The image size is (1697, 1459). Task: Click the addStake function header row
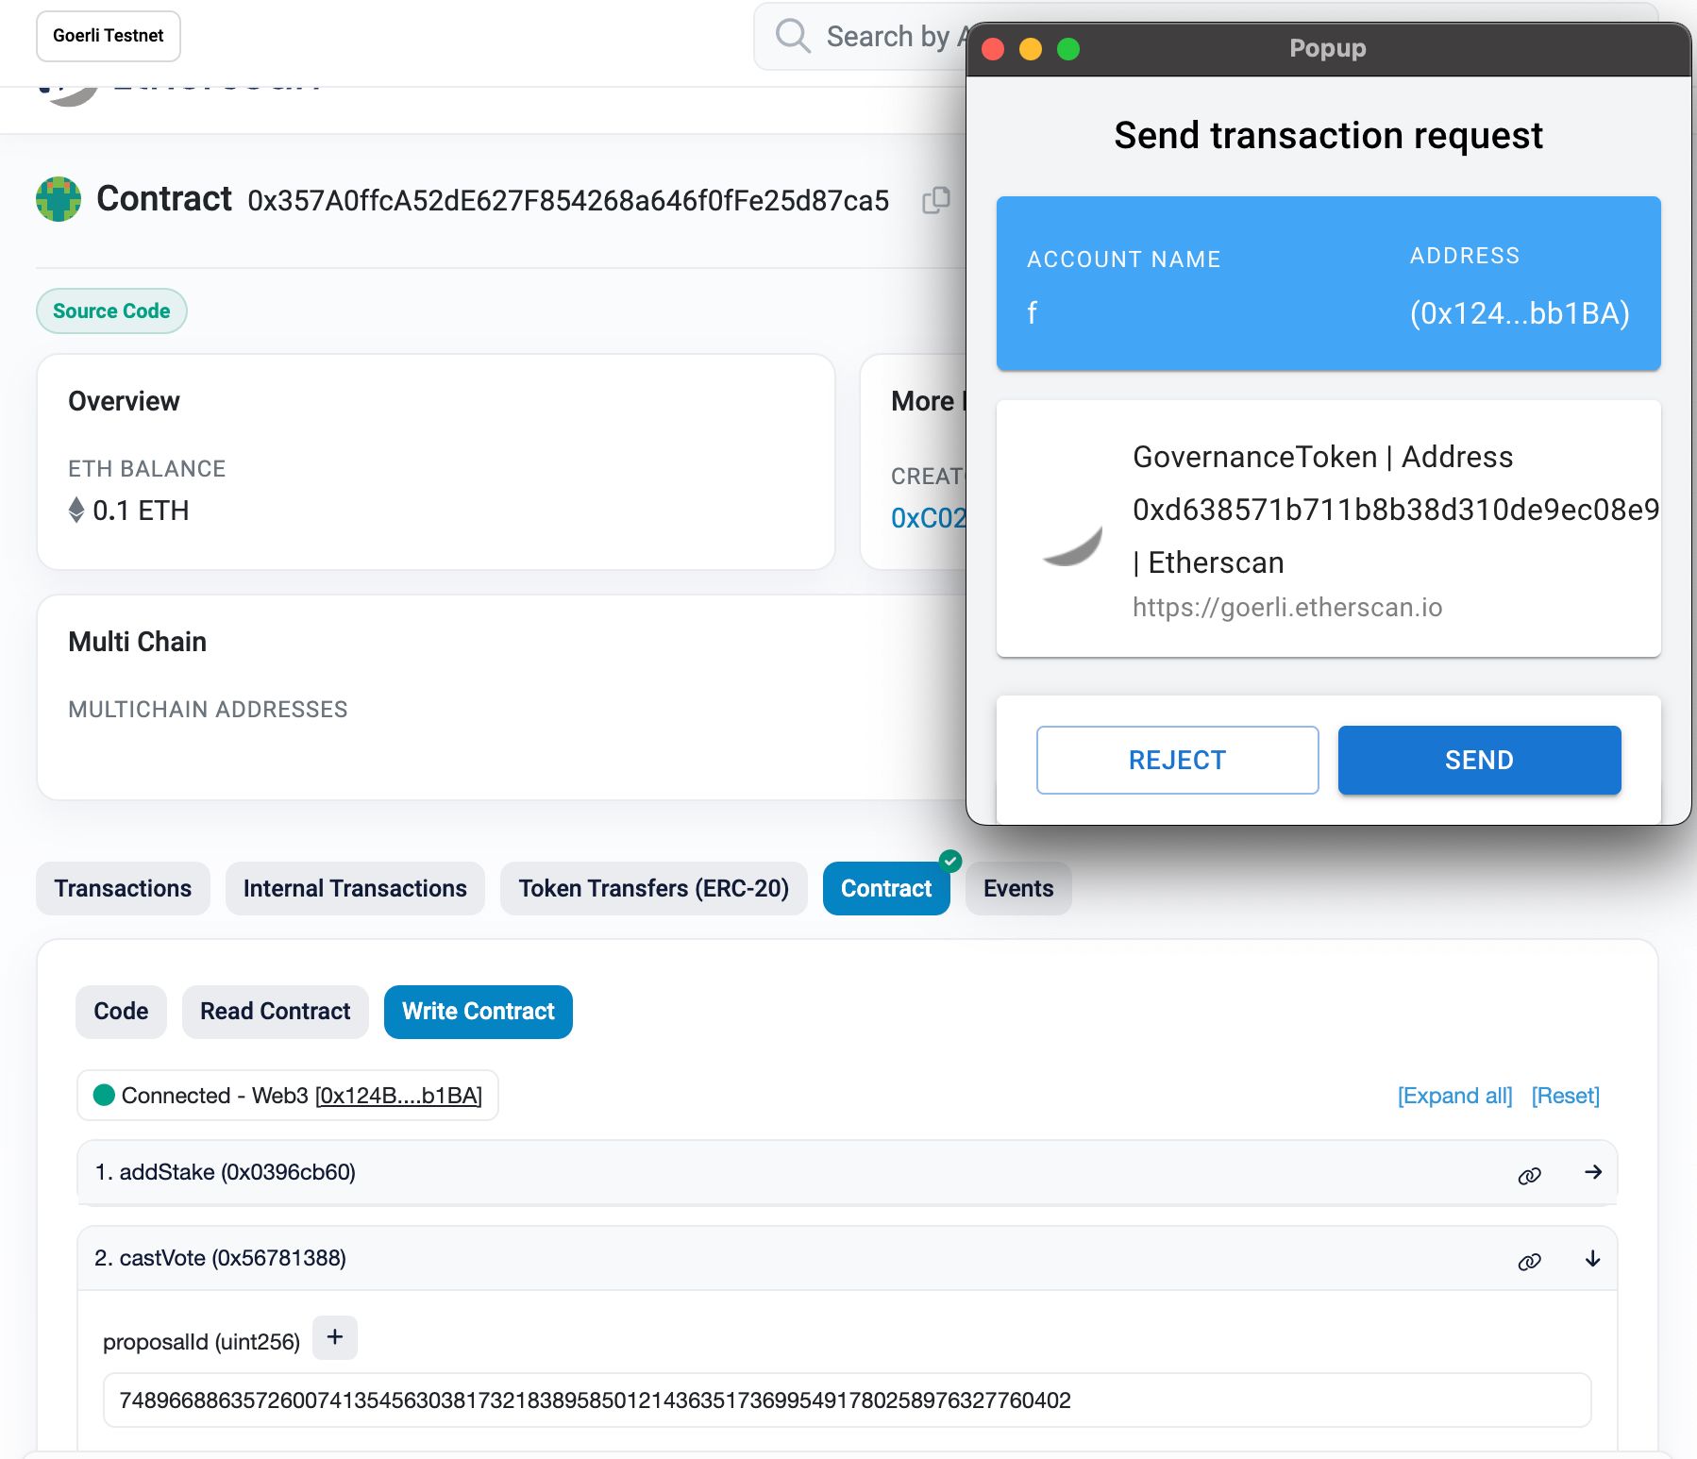point(847,1172)
